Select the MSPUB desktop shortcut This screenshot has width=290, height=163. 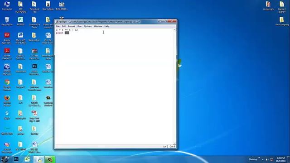20,21
